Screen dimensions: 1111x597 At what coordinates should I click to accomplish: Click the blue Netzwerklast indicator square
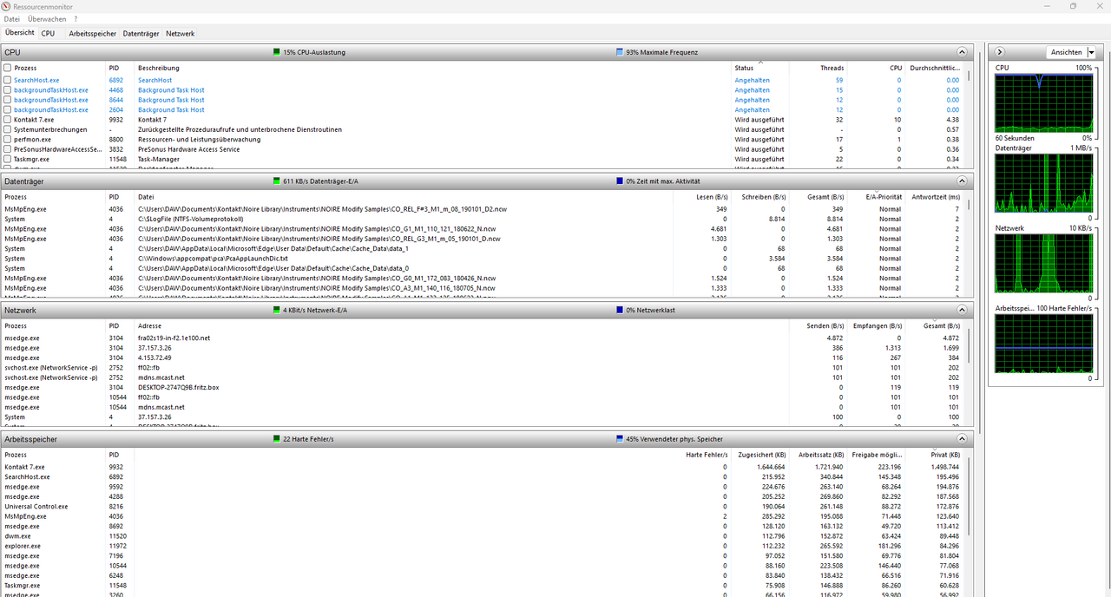click(x=620, y=310)
